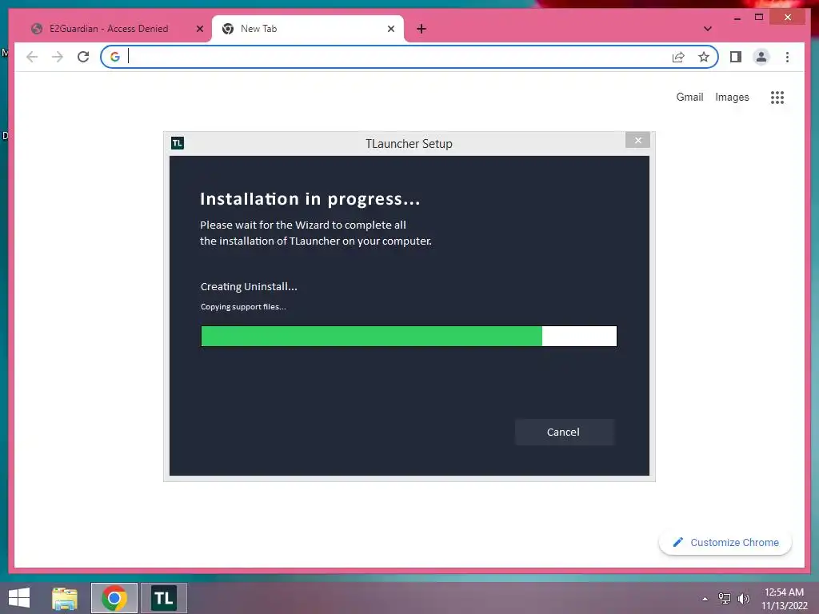Click 'Installation in progress...' heading
This screenshot has height=614, width=819.
310,199
